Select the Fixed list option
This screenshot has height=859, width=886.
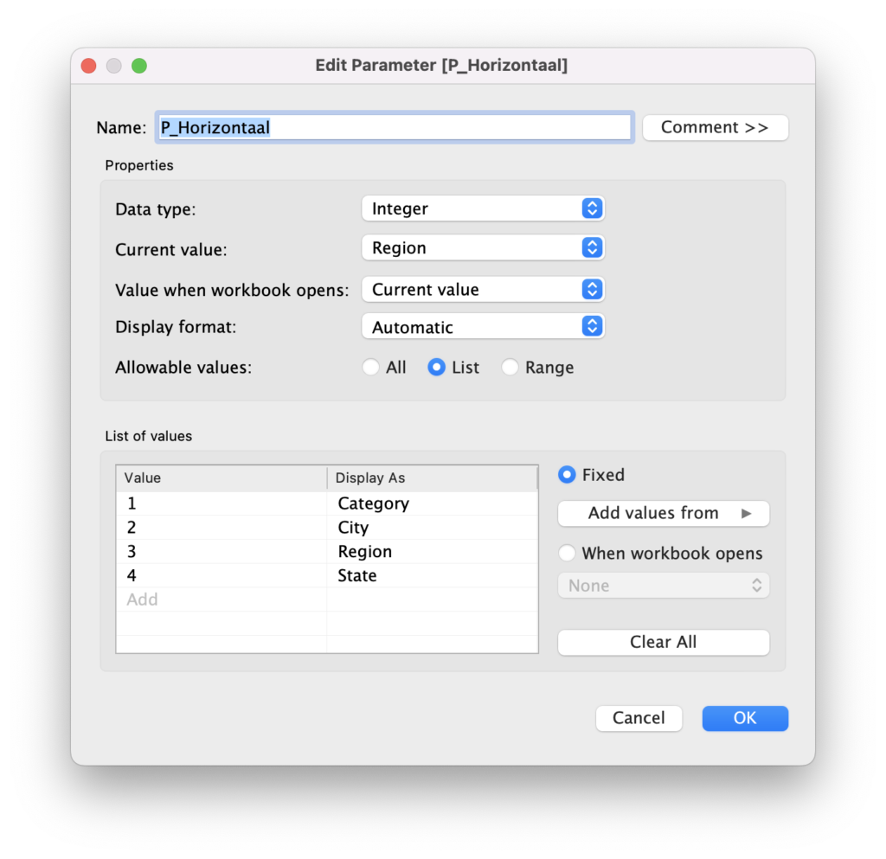coord(568,475)
